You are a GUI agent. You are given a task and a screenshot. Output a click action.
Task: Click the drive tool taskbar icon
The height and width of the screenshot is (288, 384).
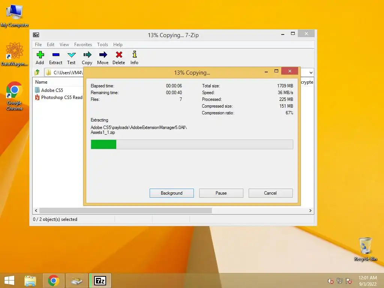point(77,280)
